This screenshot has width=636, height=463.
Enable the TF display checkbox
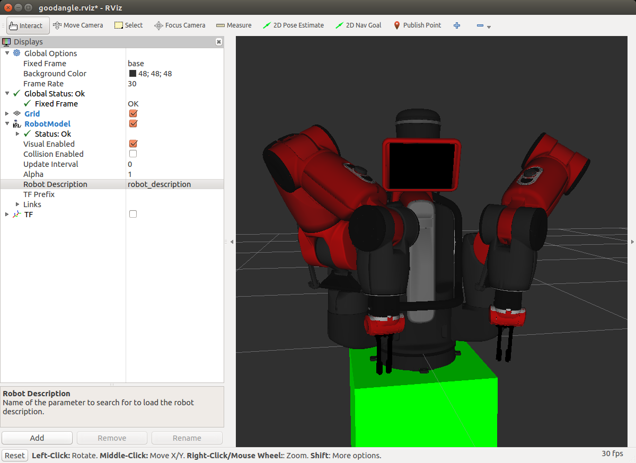click(133, 214)
